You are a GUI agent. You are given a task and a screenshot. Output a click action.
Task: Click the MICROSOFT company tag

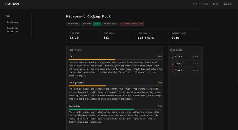click(73, 24)
